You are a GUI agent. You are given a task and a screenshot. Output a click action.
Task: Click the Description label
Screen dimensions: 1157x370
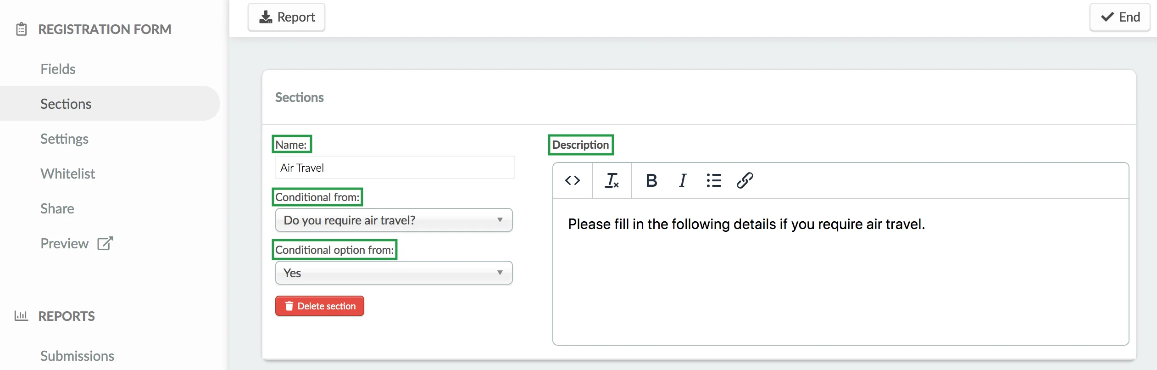tap(580, 145)
